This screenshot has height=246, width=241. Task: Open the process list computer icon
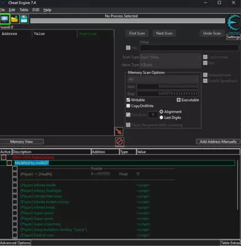[x=5, y=19]
